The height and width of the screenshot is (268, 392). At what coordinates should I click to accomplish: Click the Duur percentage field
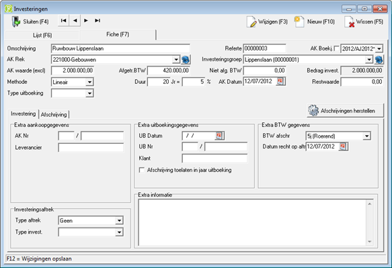tap(193, 82)
